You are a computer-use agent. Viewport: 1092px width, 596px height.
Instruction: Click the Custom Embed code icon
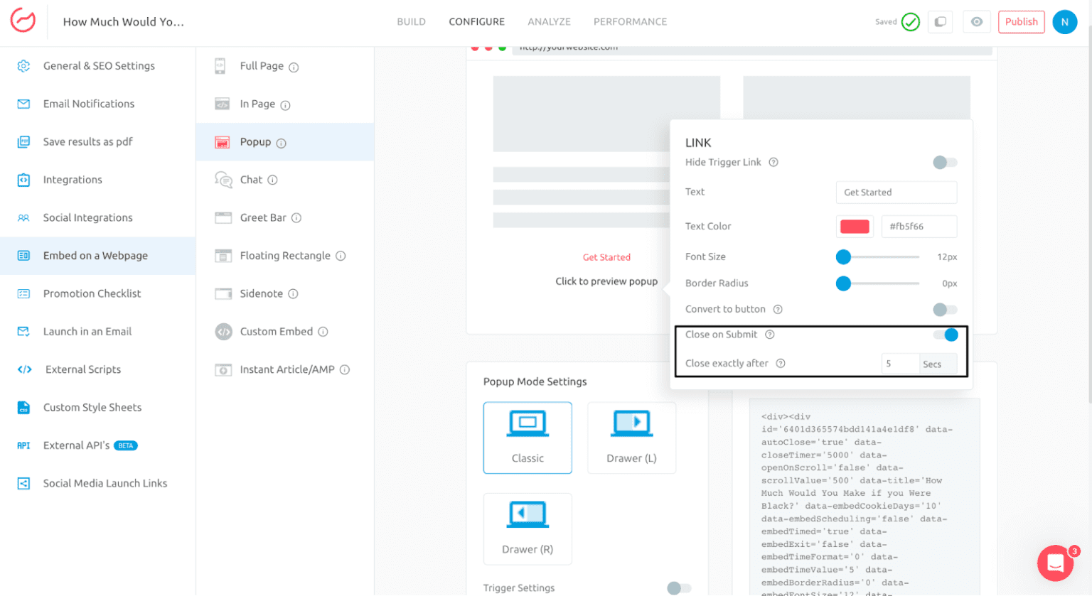click(x=223, y=332)
